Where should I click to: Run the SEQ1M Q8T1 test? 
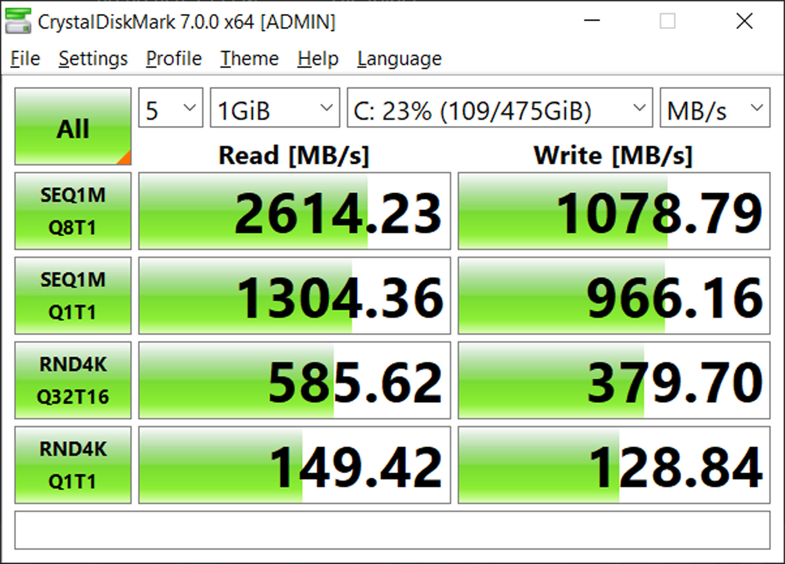tap(73, 211)
